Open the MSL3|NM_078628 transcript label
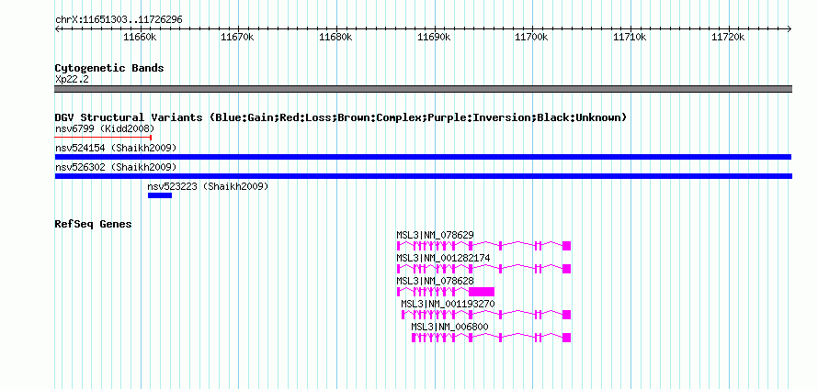 click(x=435, y=282)
